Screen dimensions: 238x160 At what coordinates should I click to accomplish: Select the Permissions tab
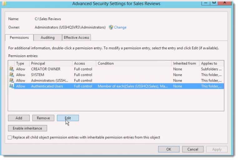pos(19,37)
